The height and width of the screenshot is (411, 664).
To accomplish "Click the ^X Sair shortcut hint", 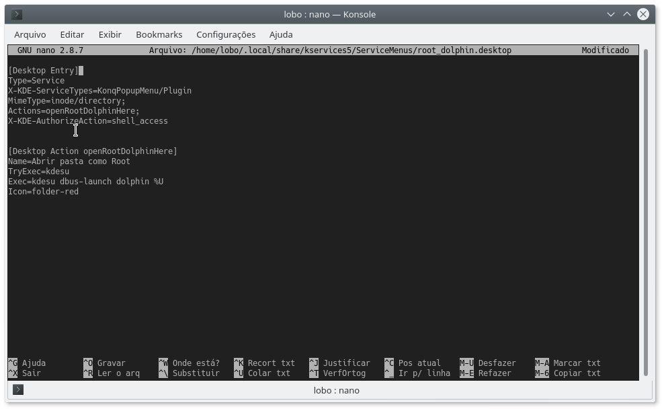I will coord(22,373).
